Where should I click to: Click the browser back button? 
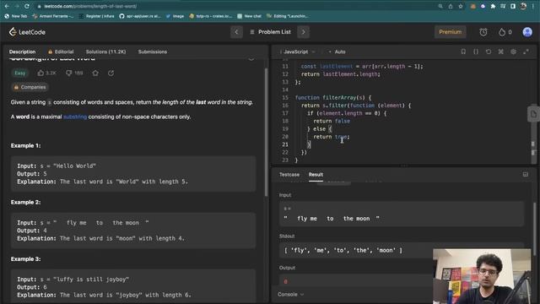tap(7, 6)
